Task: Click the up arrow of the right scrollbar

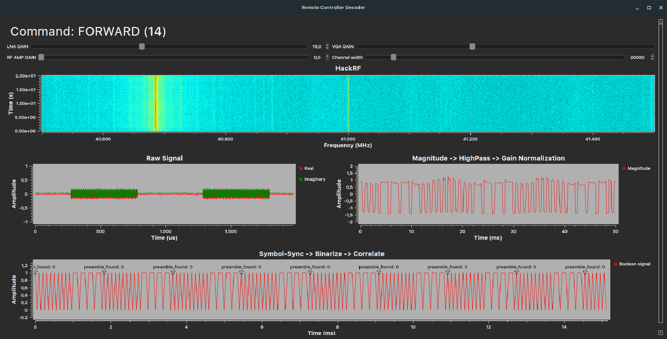Action: [x=661, y=21]
